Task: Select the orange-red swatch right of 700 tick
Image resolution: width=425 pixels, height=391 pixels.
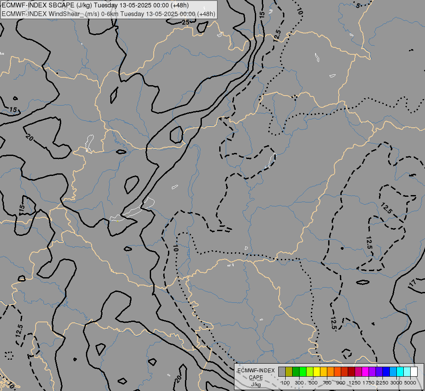Action: tap(337, 371)
